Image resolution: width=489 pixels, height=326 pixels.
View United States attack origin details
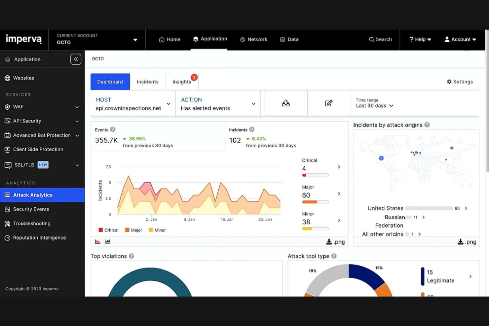coord(466,208)
